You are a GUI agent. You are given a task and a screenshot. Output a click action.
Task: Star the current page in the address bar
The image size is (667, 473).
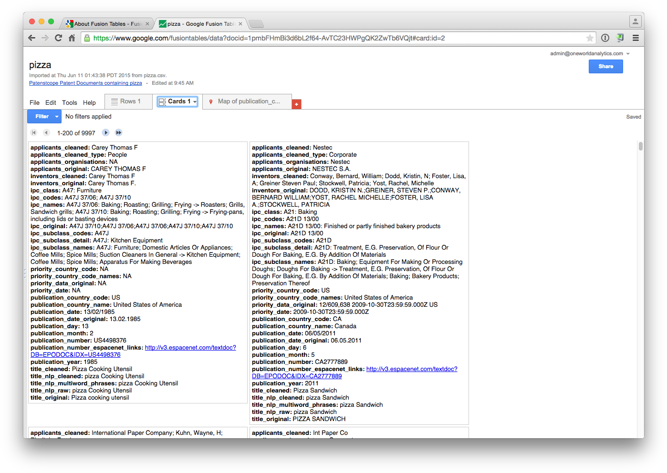[590, 38]
